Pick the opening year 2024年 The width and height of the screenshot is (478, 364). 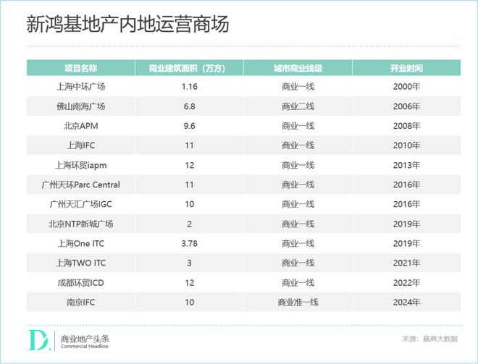pyautogui.click(x=406, y=302)
